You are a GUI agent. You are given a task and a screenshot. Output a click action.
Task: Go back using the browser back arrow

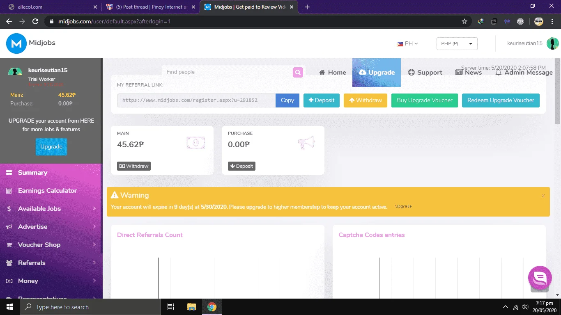click(9, 21)
